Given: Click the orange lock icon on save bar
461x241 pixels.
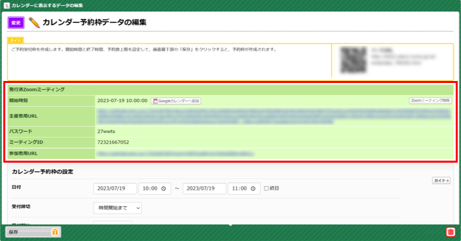Looking at the screenshot, I should (55, 232).
